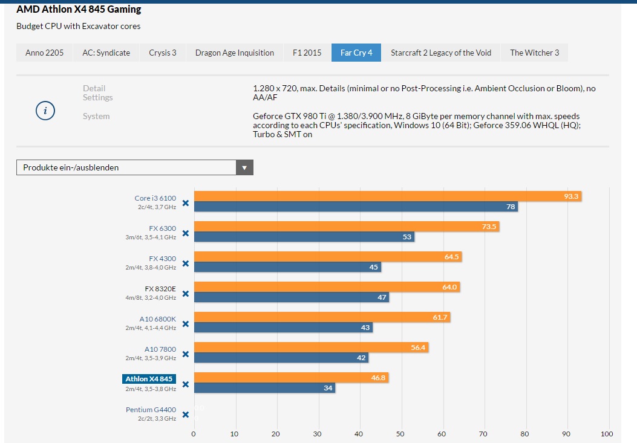Click the circled info icon
The height and width of the screenshot is (443, 637).
tap(45, 111)
